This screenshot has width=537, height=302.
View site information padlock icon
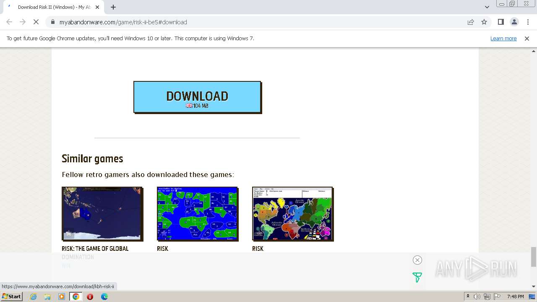pos(52,22)
